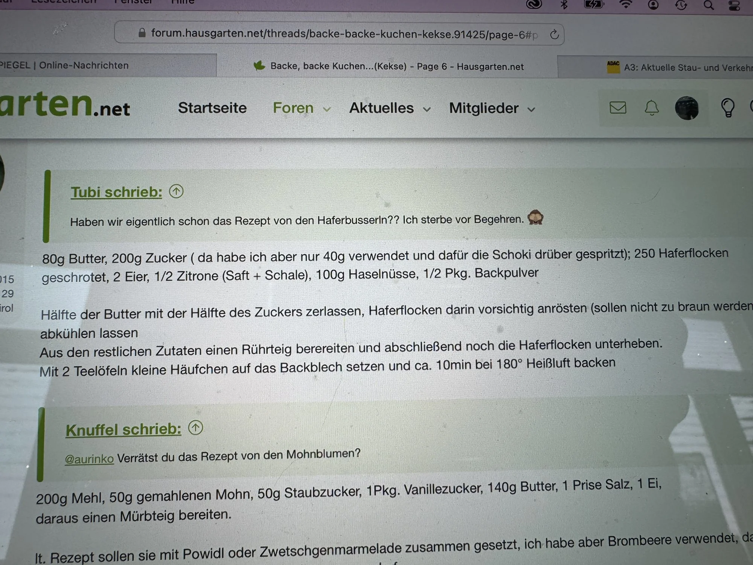
Task: Expand the Mitglieder dropdown chevron
Action: (531, 110)
